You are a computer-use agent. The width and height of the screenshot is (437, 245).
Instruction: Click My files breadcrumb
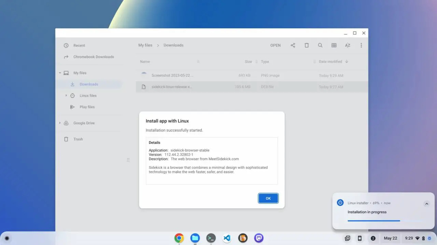145,45
